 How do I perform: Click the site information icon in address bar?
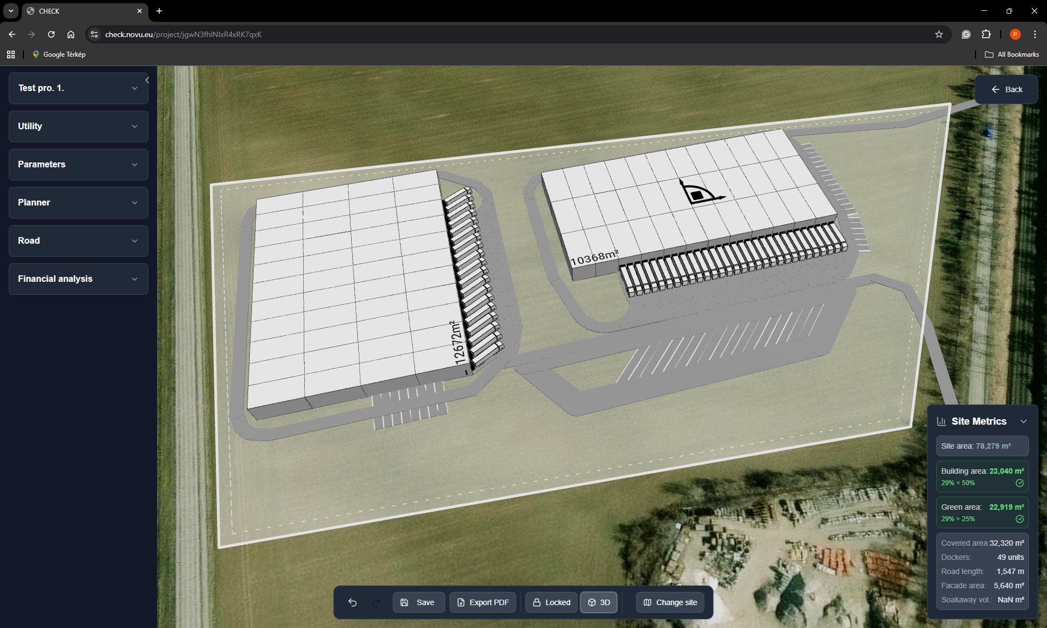coord(94,34)
